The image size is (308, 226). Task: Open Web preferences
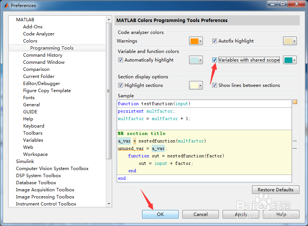tap(28, 147)
